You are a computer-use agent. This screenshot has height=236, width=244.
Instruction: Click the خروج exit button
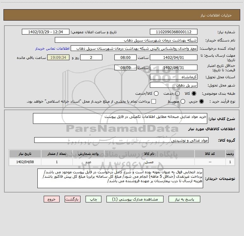point(52,199)
